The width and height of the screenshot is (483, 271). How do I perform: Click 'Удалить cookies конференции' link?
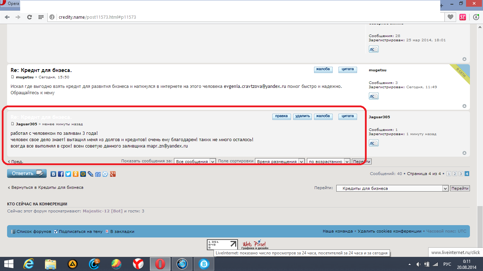click(389, 231)
